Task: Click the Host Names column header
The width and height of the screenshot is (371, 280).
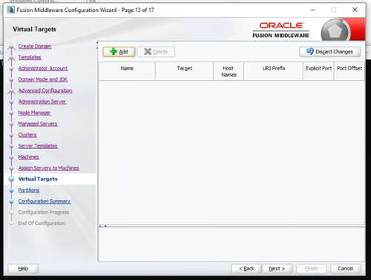Action: (229, 71)
